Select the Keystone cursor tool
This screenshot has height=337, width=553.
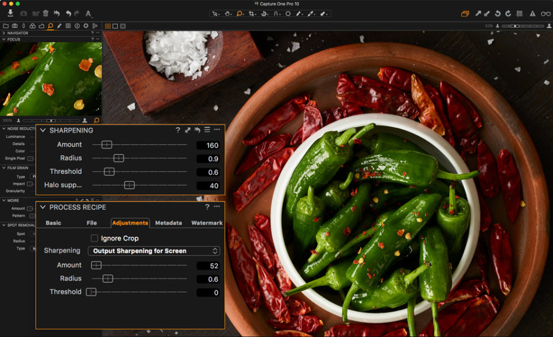pos(277,13)
